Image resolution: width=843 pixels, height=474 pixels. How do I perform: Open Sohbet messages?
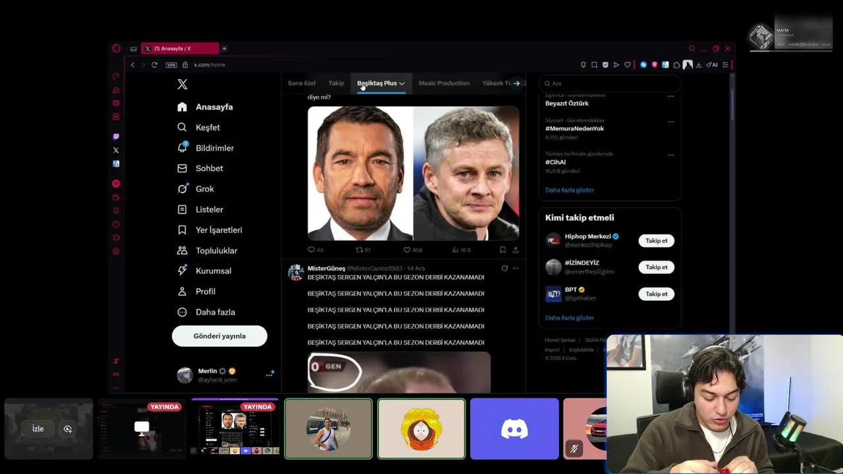tap(200, 169)
